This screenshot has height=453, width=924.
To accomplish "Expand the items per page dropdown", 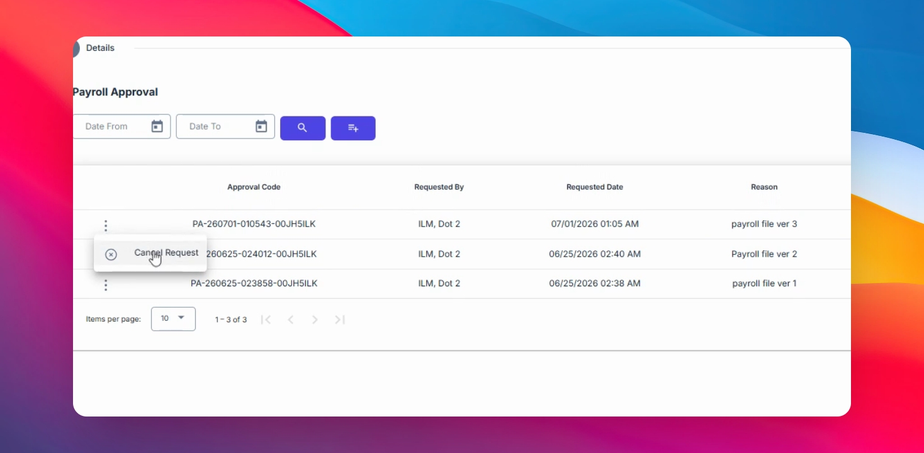I will 173,319.
